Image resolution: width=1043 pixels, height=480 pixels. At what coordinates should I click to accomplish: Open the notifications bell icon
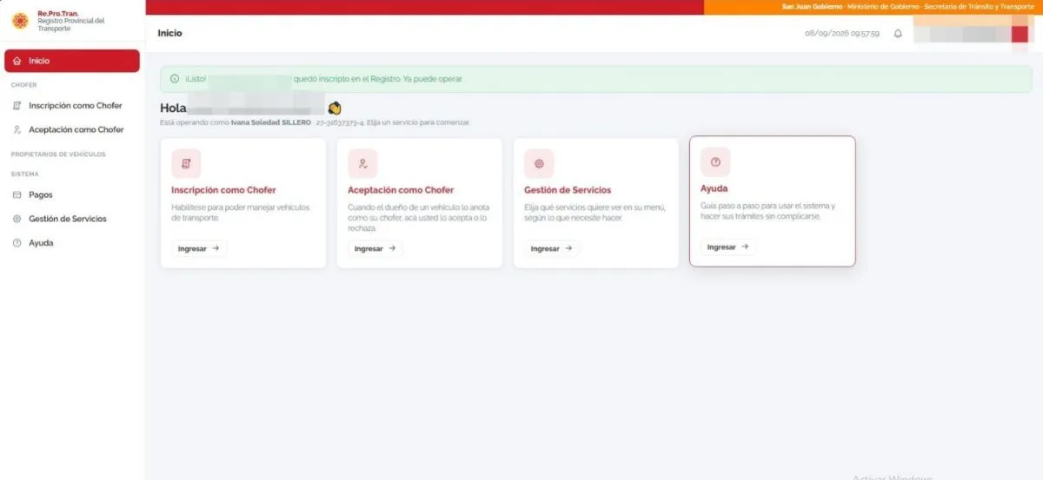tap(898, 34)
